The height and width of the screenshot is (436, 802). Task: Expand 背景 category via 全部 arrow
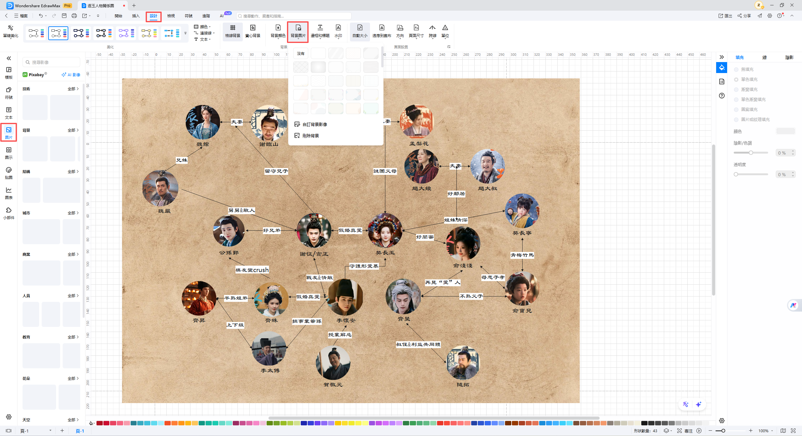click(73, 130)
